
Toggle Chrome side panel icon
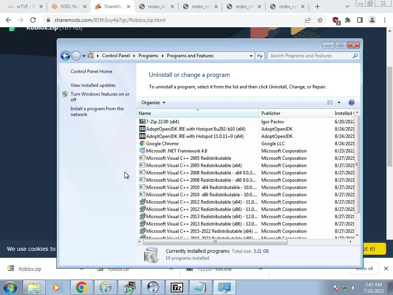pos(360,20)
